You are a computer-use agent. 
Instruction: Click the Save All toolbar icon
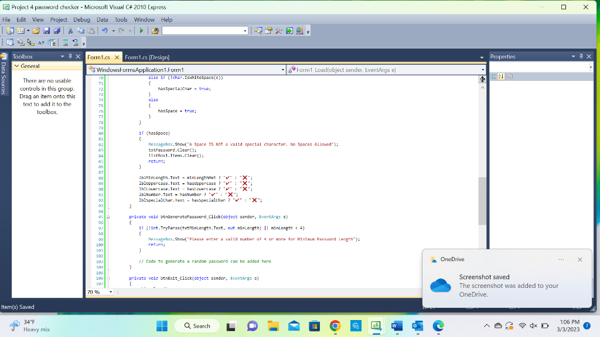tap(57, 31)
